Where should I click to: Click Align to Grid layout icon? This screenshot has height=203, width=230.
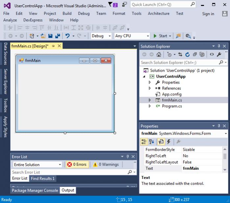coord(10,28)
